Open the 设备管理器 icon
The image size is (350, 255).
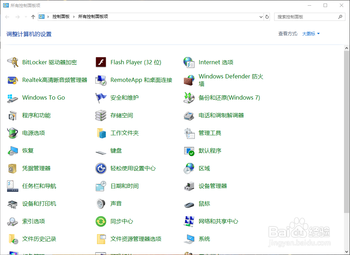[x=189, y=186]
